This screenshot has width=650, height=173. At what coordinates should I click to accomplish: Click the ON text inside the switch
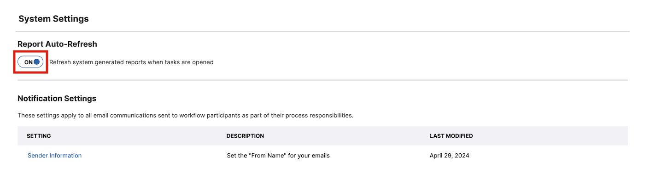[x=28, y=62]
